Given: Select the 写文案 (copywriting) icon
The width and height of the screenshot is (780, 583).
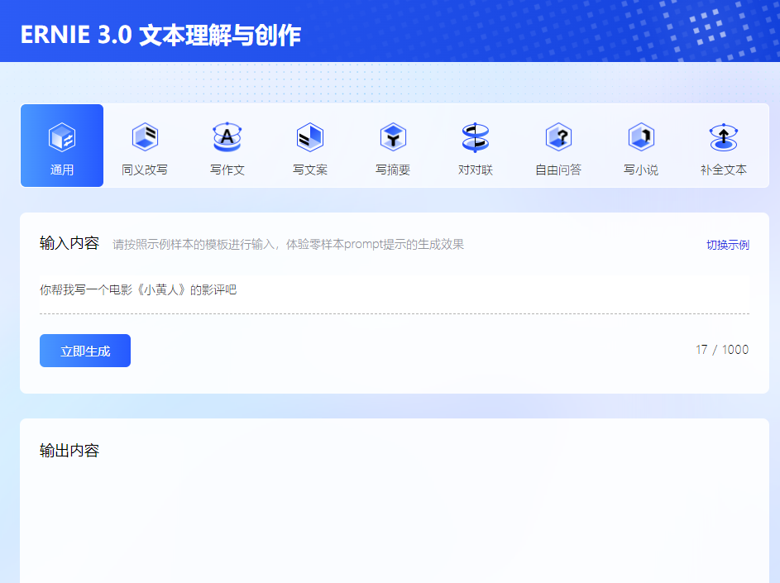Looking at the screenshot, I should coord(310,137).
